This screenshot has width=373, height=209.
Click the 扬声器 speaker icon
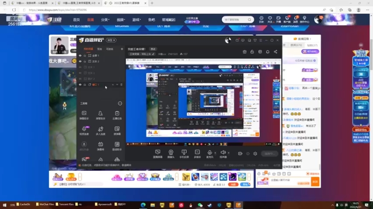click(223, 153)
